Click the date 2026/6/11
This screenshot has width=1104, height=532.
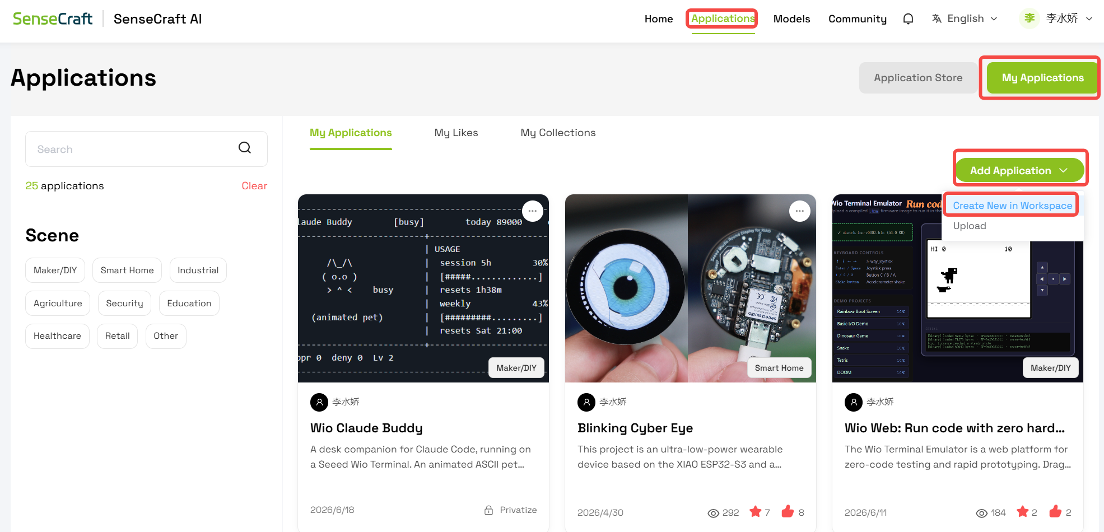(866, 513)
